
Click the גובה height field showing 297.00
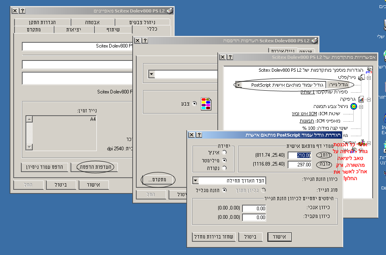coord(300,164)
